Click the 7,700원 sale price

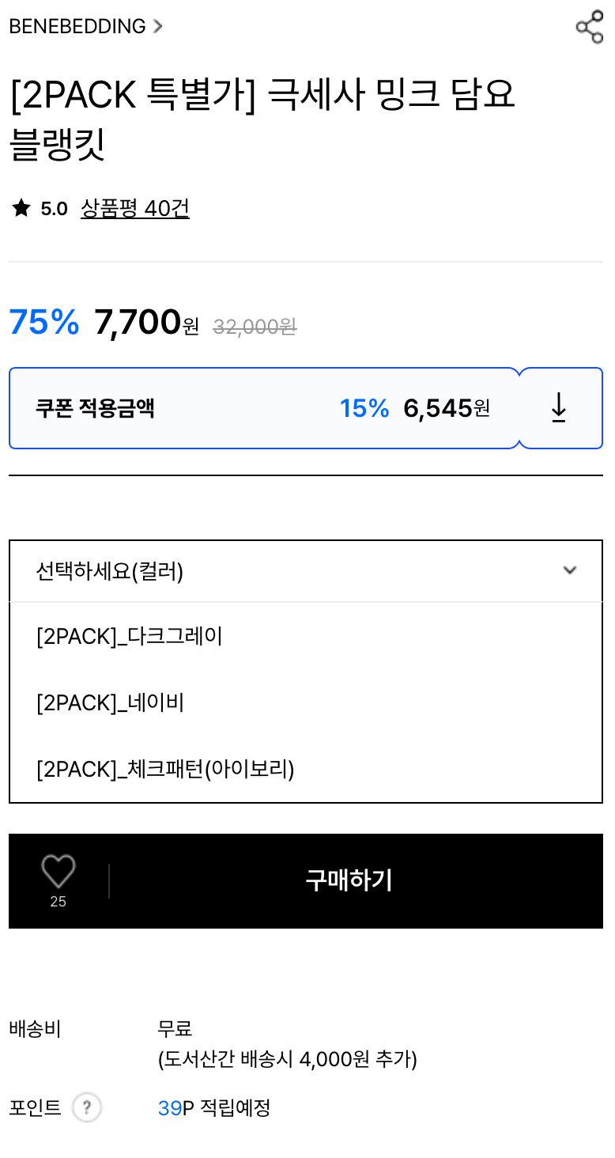(x=146, y=323)
